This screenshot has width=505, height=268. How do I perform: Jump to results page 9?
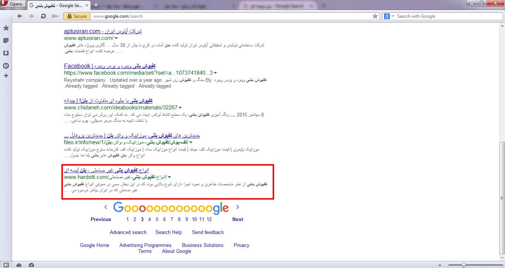pos(186,219)
